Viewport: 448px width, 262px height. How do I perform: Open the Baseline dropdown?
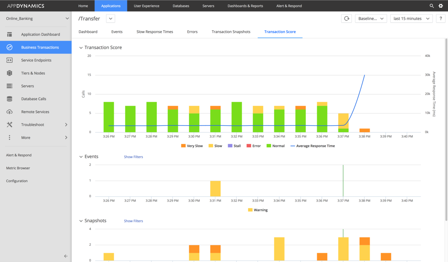371,19
